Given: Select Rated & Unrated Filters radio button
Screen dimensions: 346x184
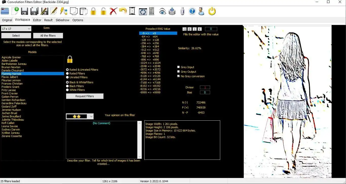Looking at the screenshot, I should (x=67, y=70).
